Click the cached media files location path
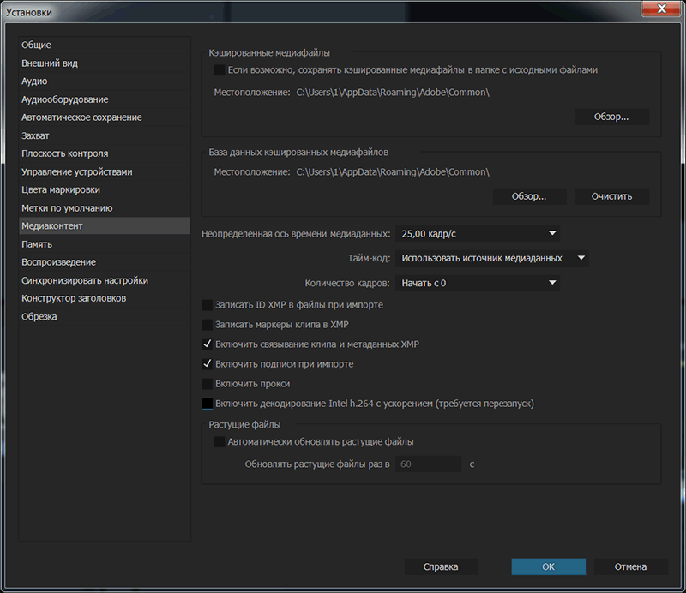The image size is (686, 593). click(393, 93)
